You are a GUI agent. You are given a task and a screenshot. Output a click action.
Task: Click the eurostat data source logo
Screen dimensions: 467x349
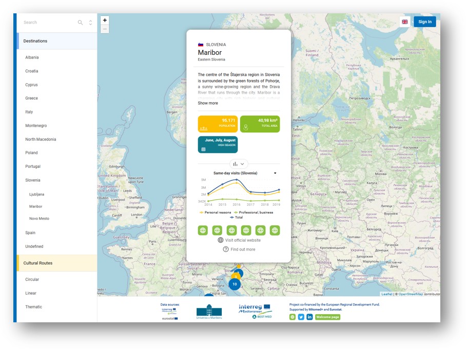pyautogui.click(x=170, y=318)
